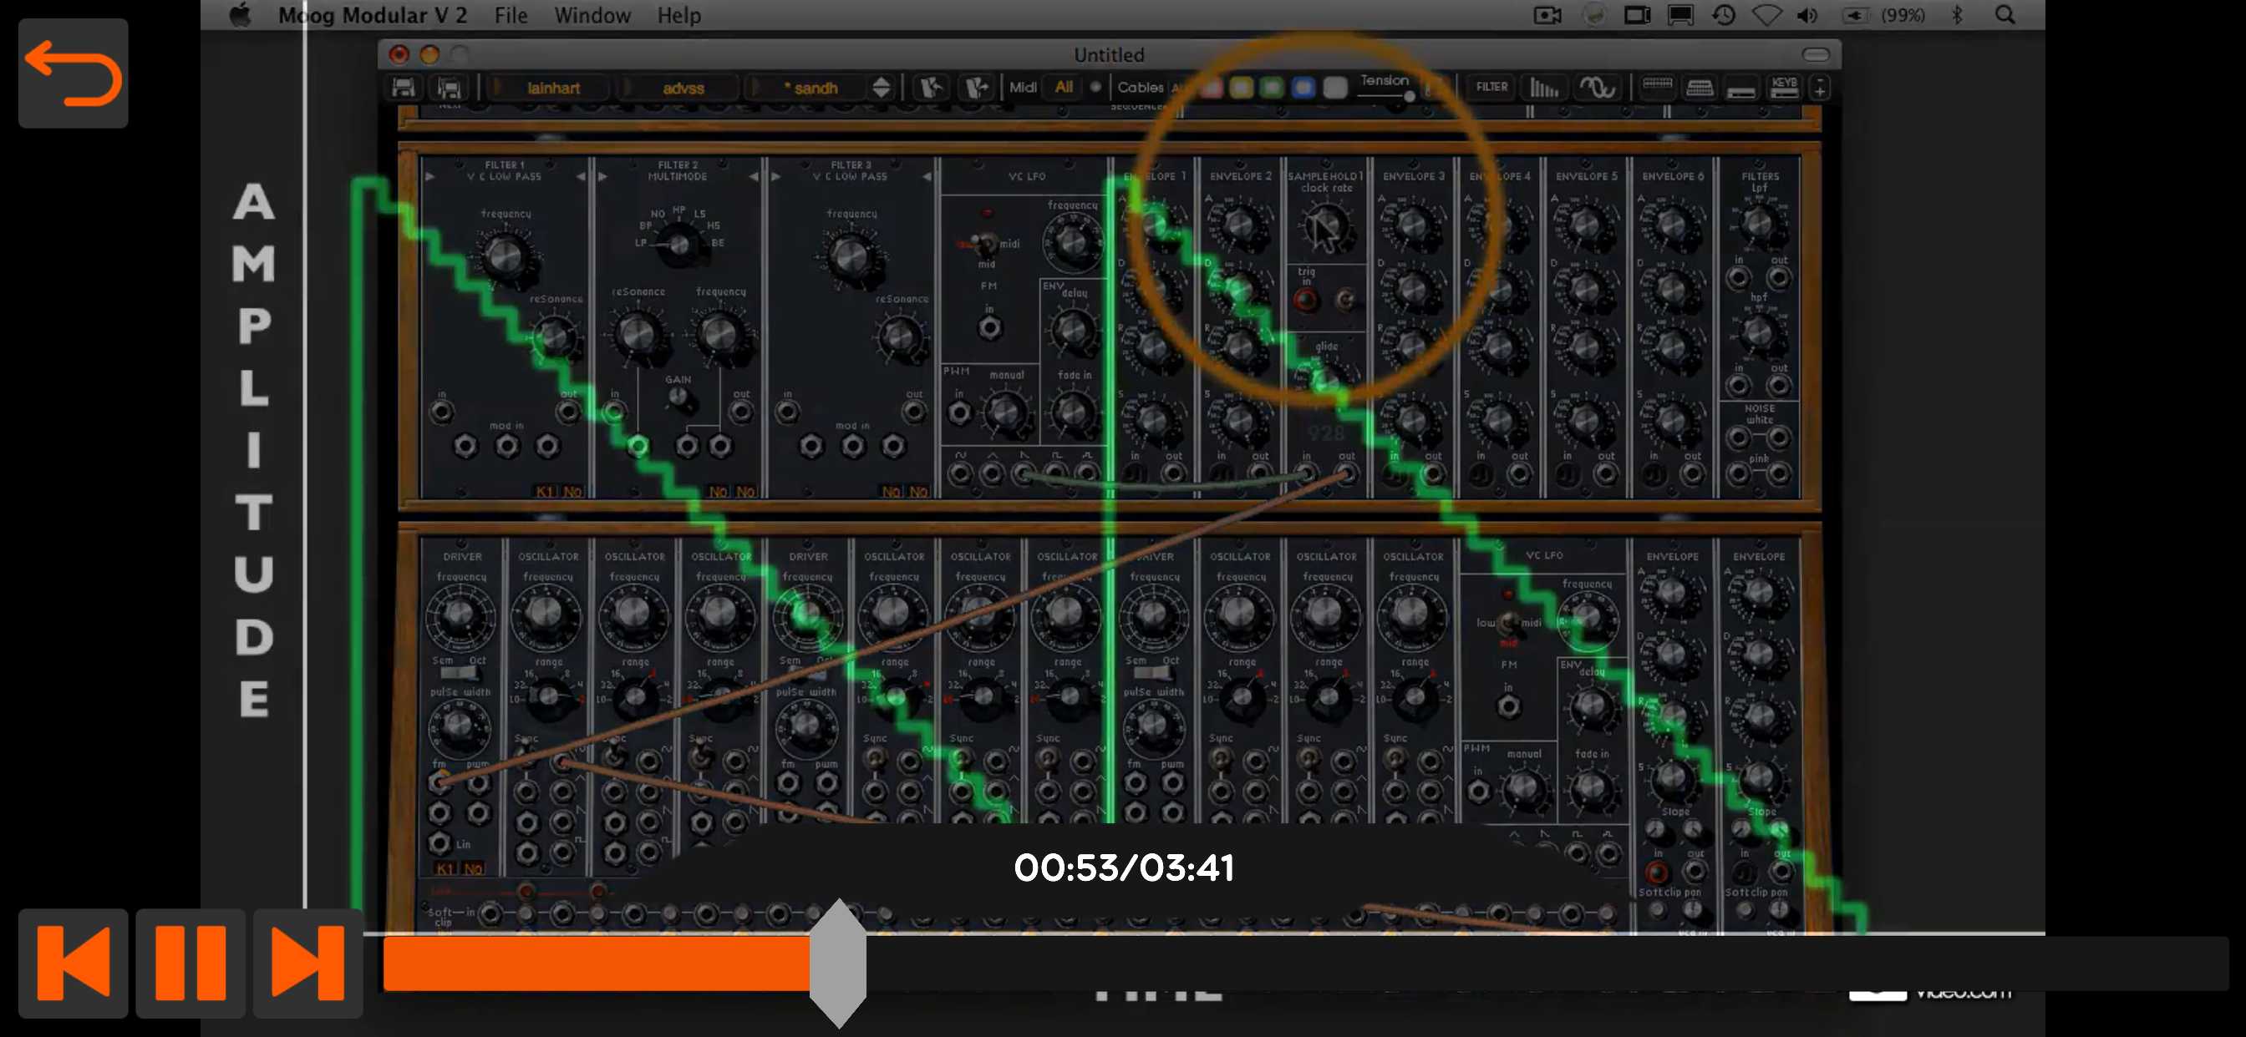Click the Bluetooth menu bar icon
This screenshot has width=2246, height=1037.
tap(1958, 15)
